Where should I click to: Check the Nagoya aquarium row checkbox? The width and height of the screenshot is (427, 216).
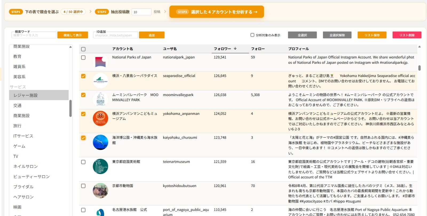83,210
